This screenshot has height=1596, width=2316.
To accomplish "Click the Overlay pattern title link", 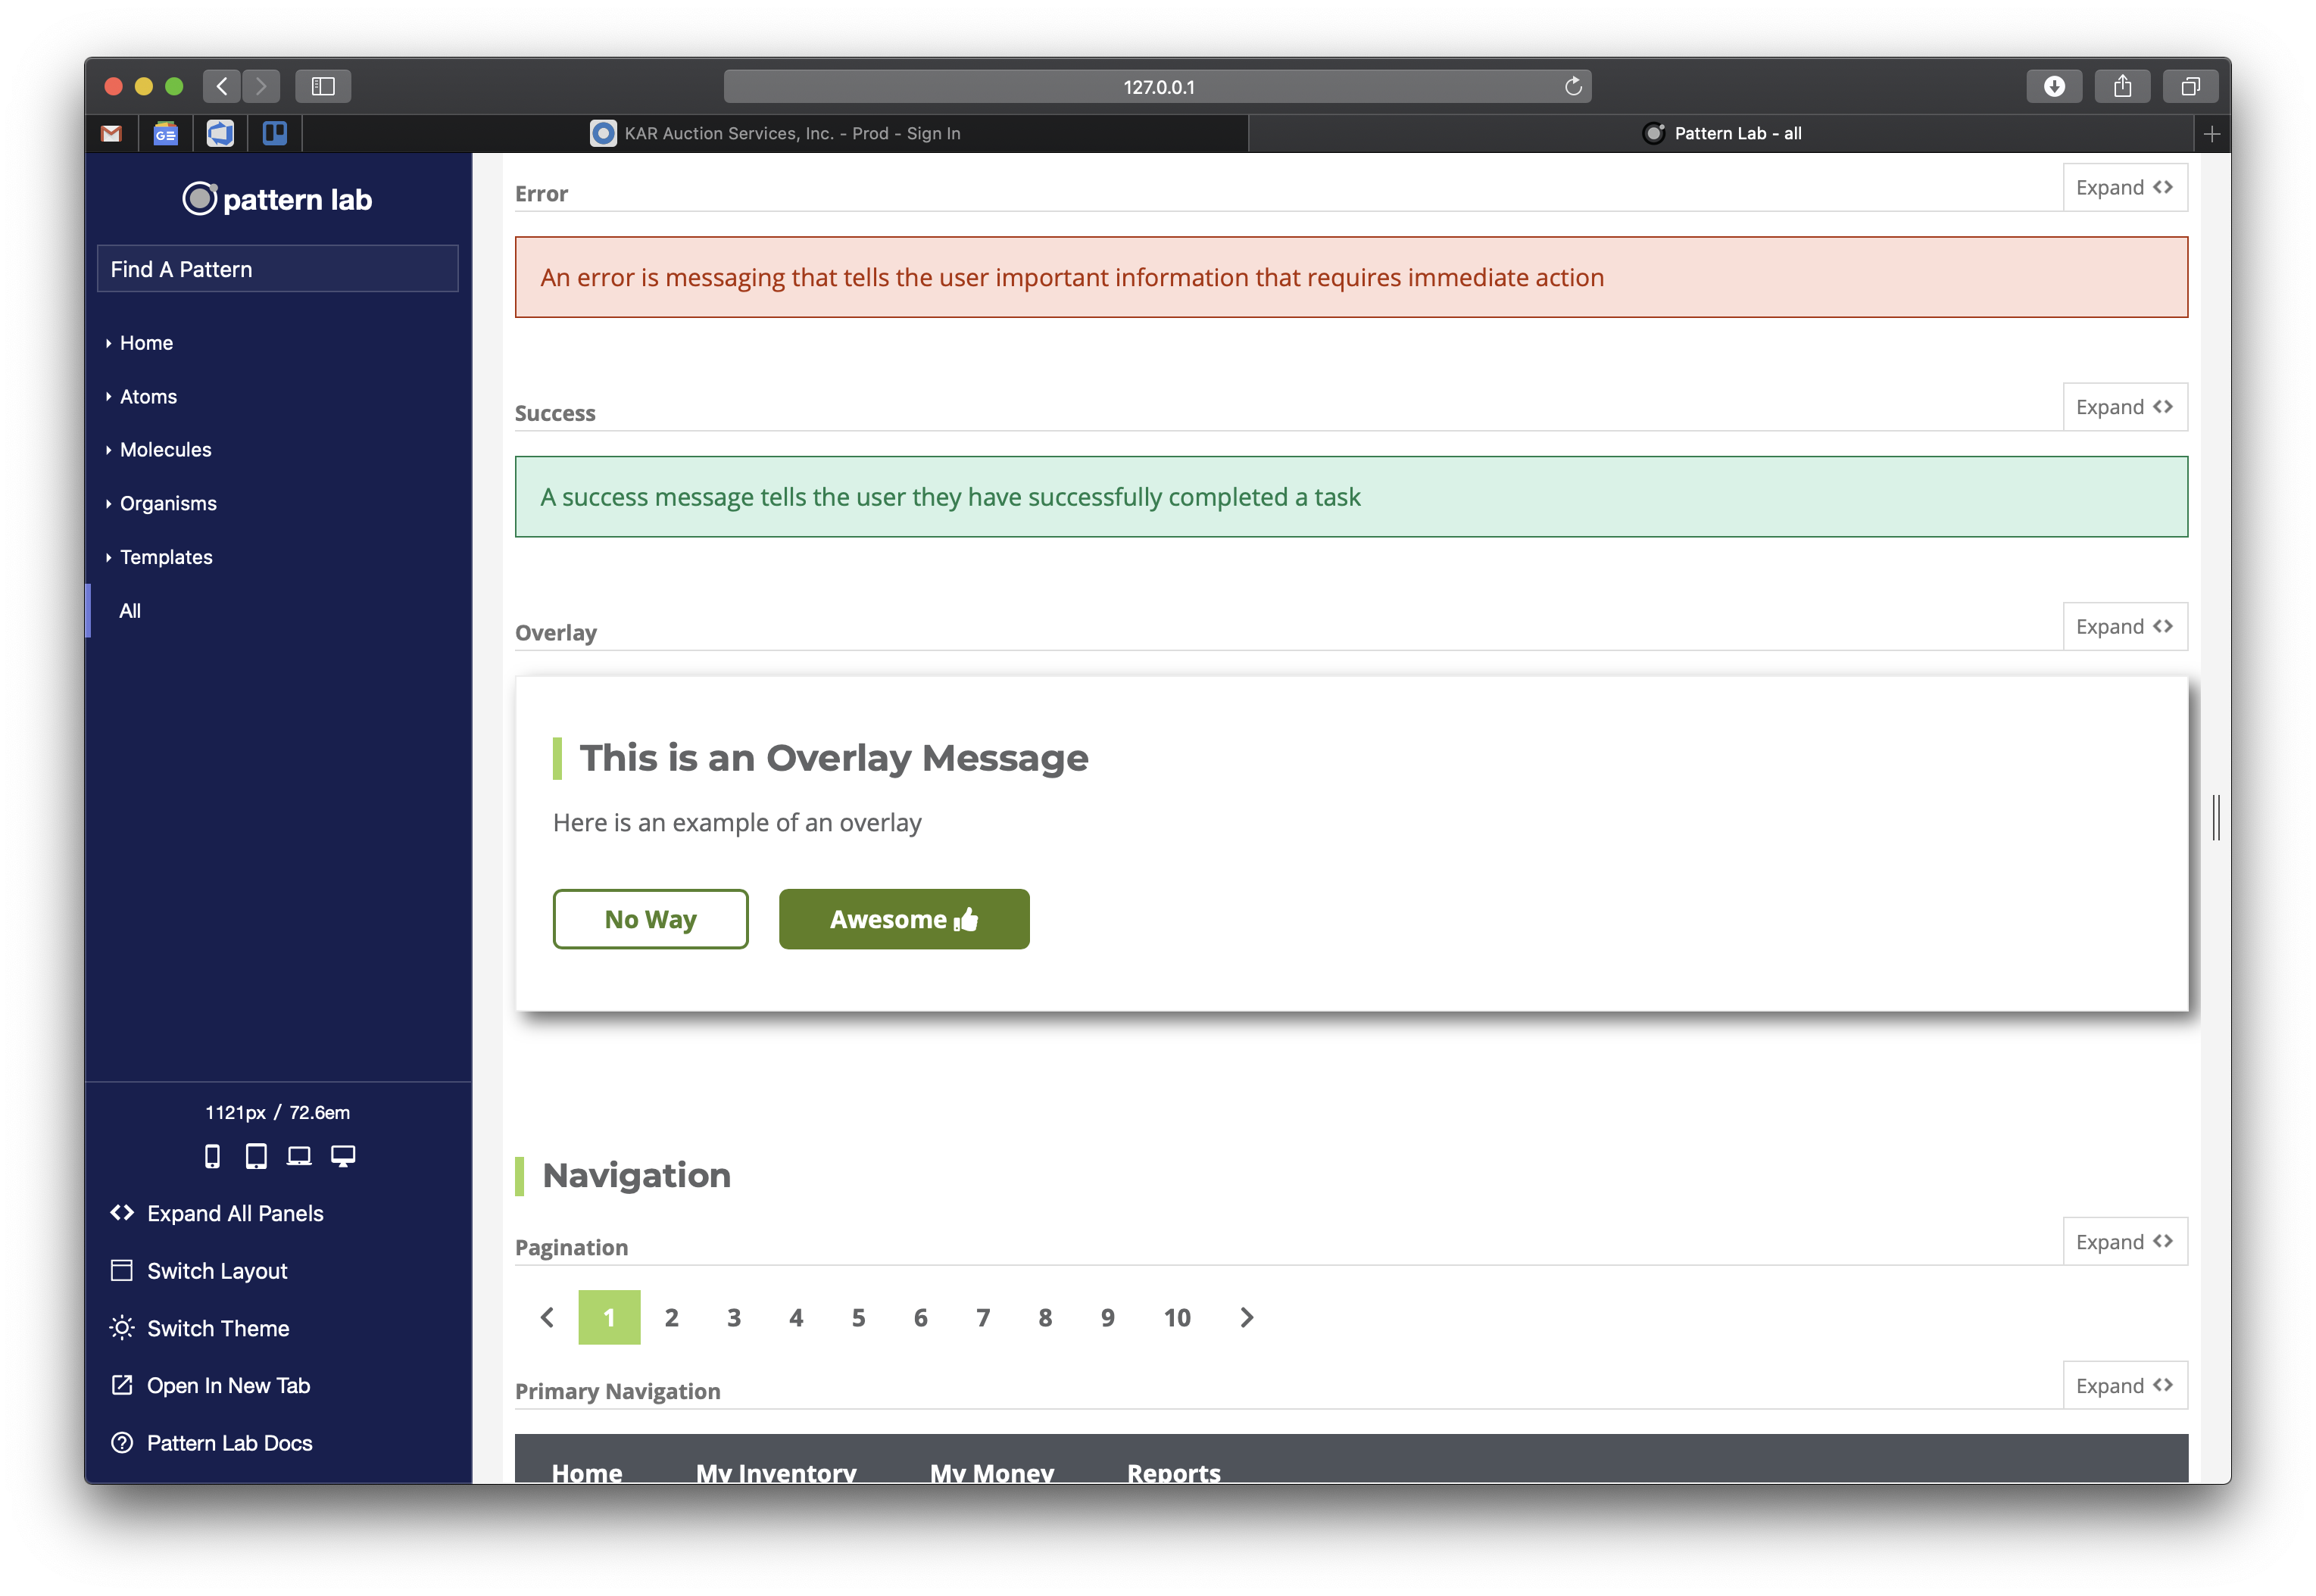I will (556, 633).
